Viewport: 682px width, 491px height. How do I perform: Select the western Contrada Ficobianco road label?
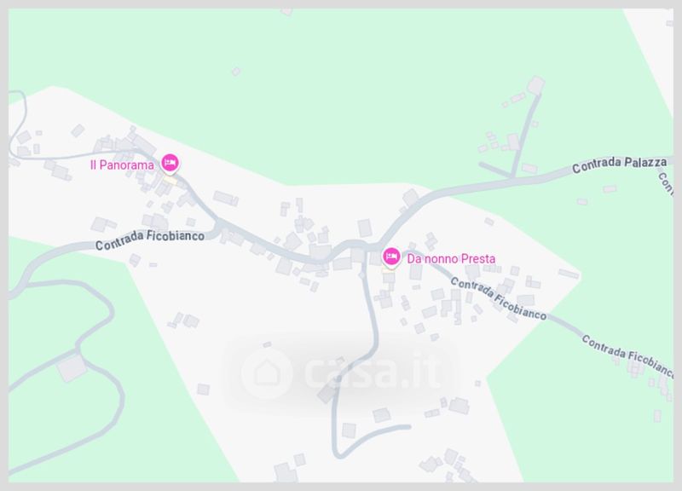click(x=150, y=240)
